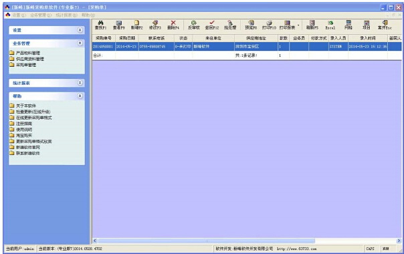Open the 打印报表 dropdown arrow
The width and height of the screenshot is (404, 254).
pyautogui.click(x=298, y=25)
